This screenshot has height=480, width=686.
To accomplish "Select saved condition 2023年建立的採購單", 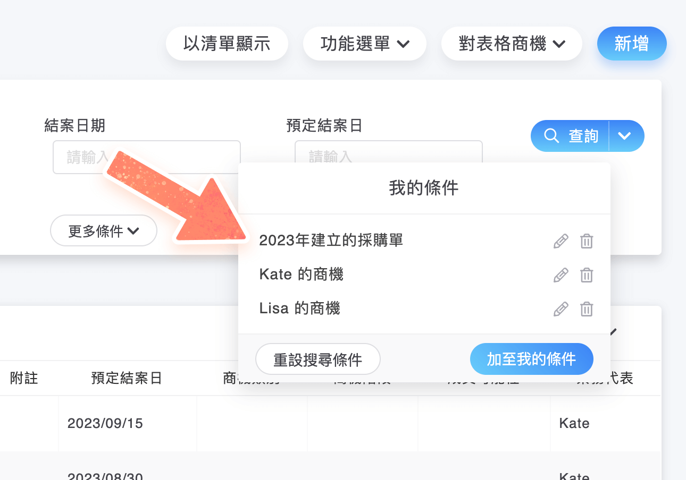I will pos(331,241).
